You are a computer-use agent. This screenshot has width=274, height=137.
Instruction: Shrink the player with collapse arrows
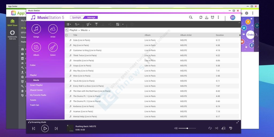coord(238,122)
